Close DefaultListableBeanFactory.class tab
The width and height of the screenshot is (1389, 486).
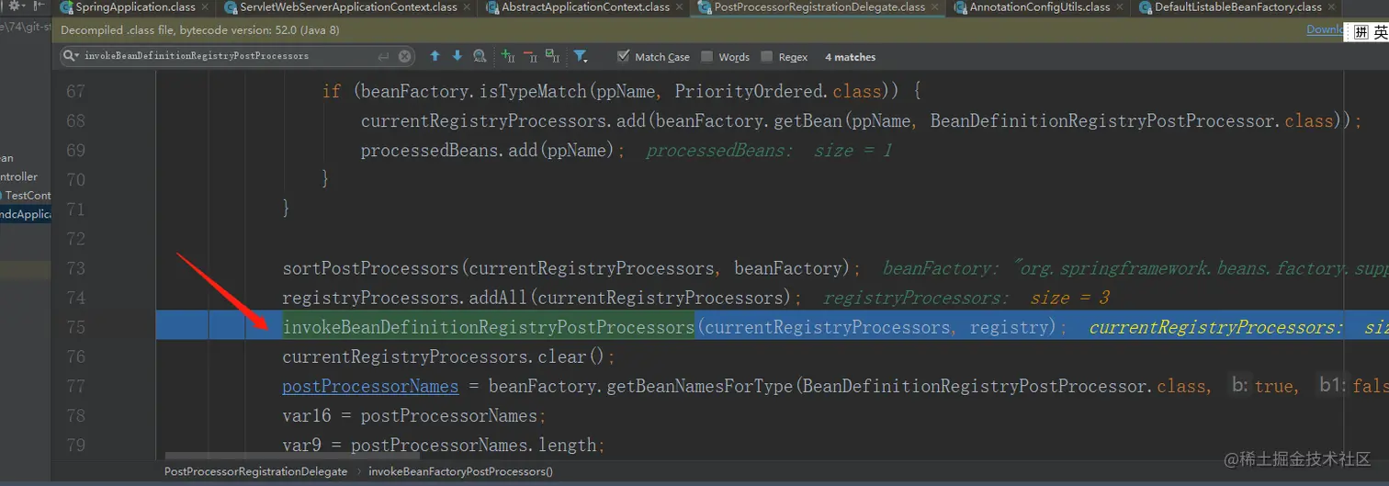coord(1331,7)
